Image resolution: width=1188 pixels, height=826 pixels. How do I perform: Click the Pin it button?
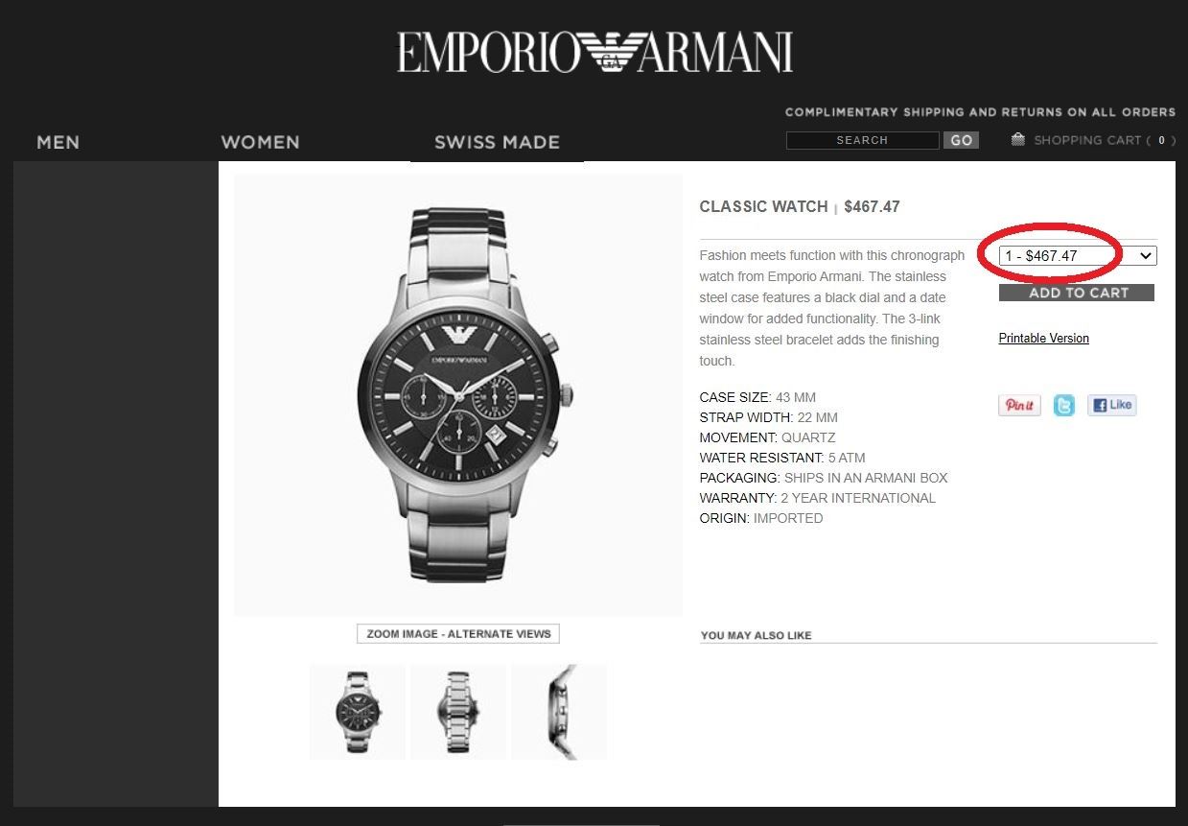(x=1019, y=405)
